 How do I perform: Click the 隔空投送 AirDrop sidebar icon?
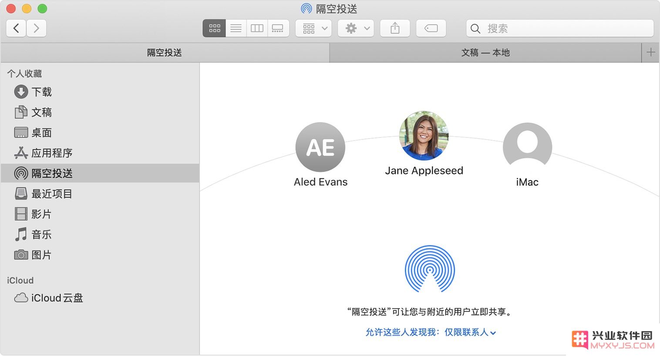[21, 173]
